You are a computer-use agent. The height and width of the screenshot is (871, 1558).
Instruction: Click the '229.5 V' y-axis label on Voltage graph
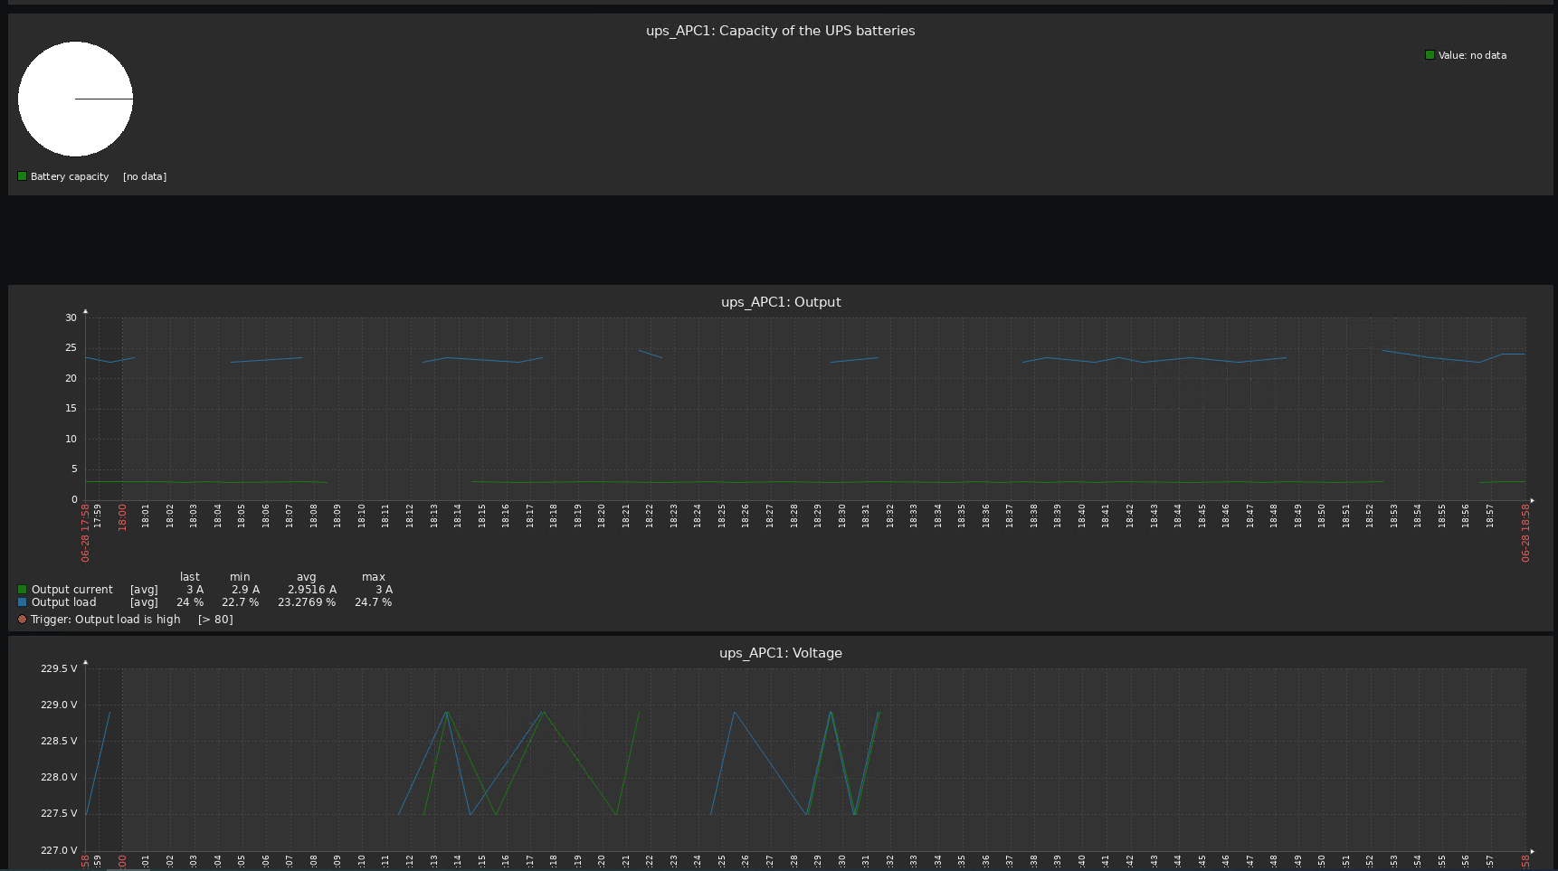click(59, 668)
